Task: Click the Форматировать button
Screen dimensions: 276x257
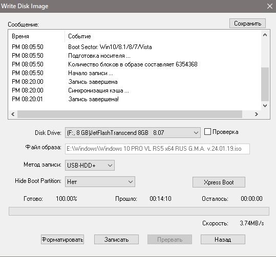Action: tap(62, 240)
